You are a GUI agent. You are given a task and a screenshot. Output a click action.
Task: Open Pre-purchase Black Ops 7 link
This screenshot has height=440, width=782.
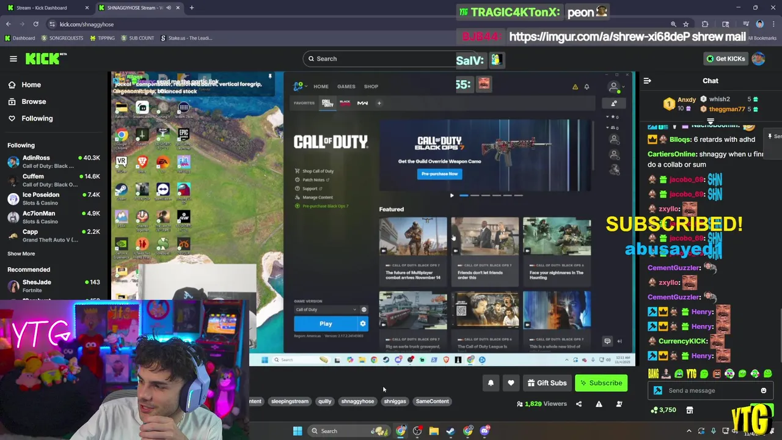point(321,206)
